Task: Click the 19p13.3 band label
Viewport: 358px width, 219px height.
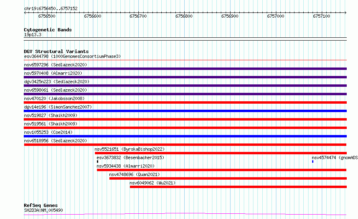Action: 33,35
